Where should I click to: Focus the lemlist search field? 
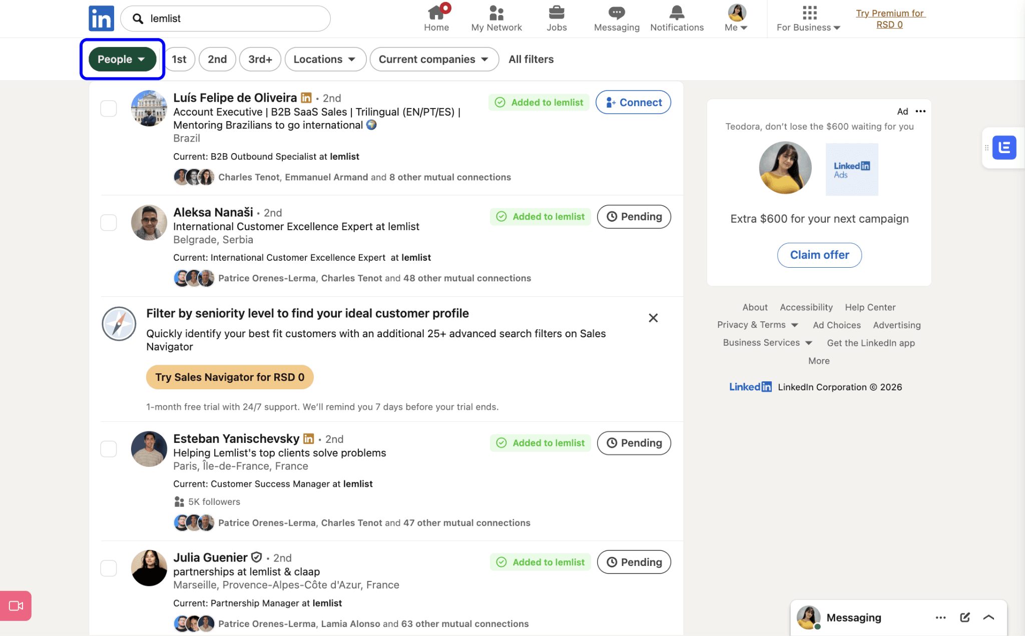225,19
